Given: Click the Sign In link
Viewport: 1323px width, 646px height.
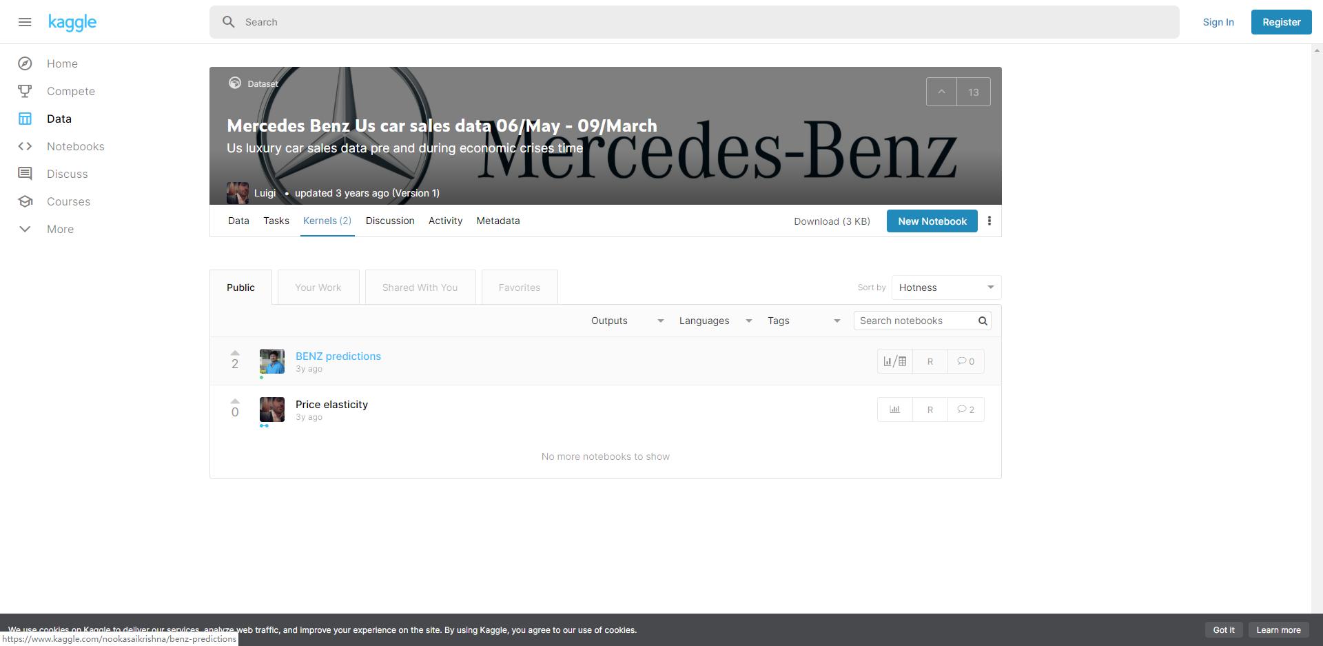Looking at the screenshot, I should tap(1218, 22).
